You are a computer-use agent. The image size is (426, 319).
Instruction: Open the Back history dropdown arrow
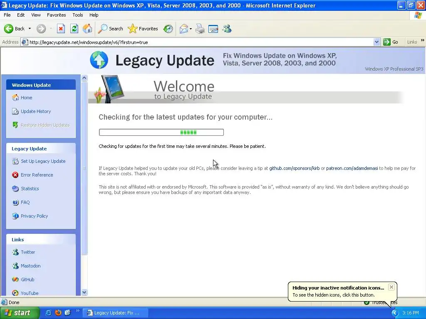point(30,29)
